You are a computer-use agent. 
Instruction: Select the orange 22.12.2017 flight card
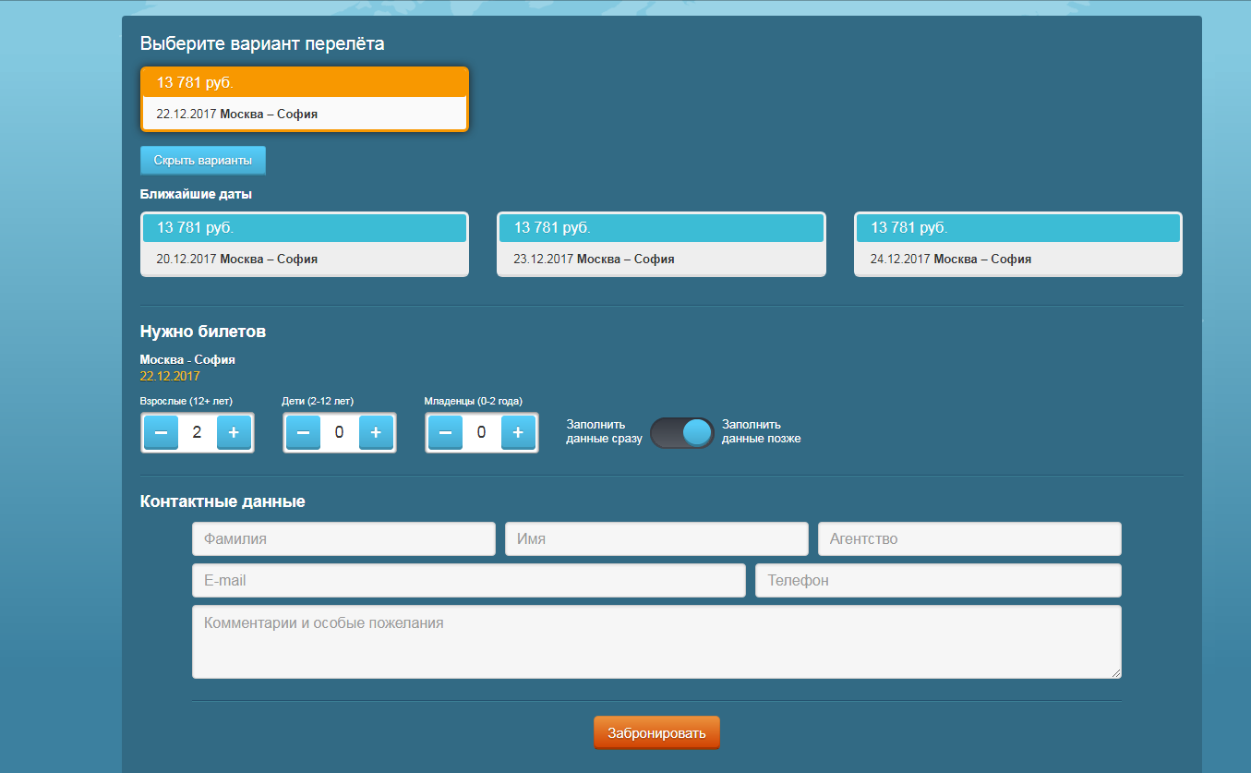pyautogui.click(x=304, y=99)
